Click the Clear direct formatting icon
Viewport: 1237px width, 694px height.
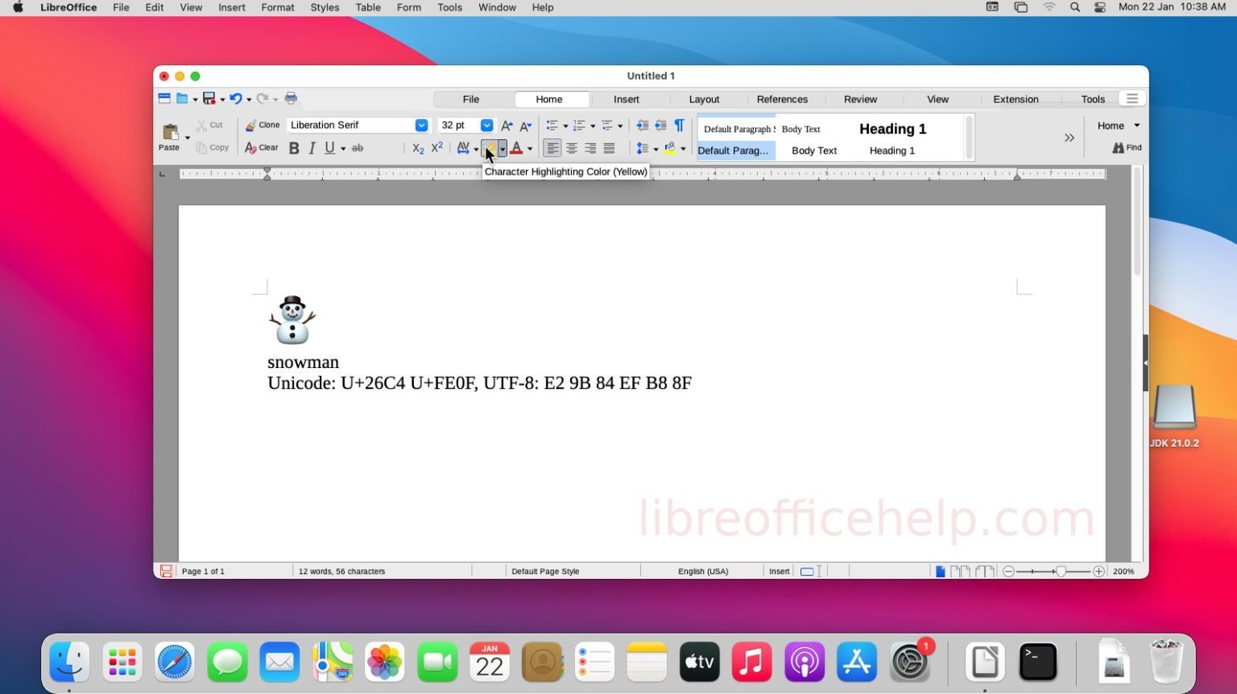coord(261,148)
